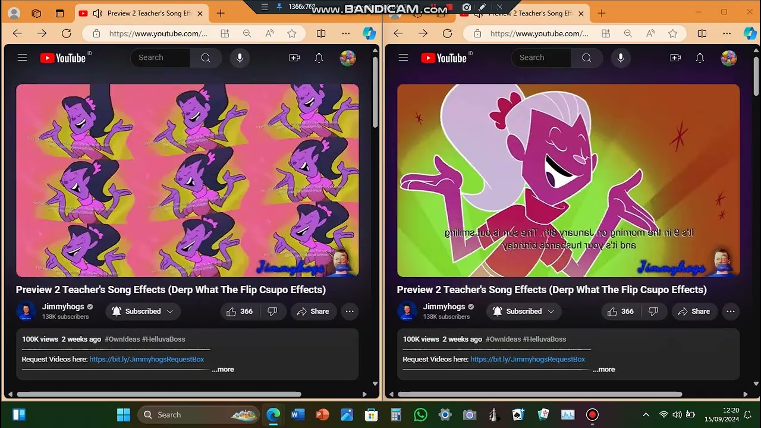761x428 pixels.
Task: Toggle split screen in right browser toolbar
Action: coord(702,33)
